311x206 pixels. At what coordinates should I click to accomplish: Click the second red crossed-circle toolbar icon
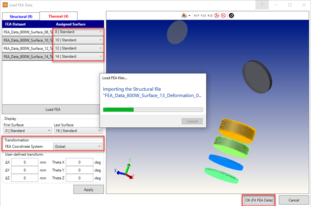pos(223,16)
